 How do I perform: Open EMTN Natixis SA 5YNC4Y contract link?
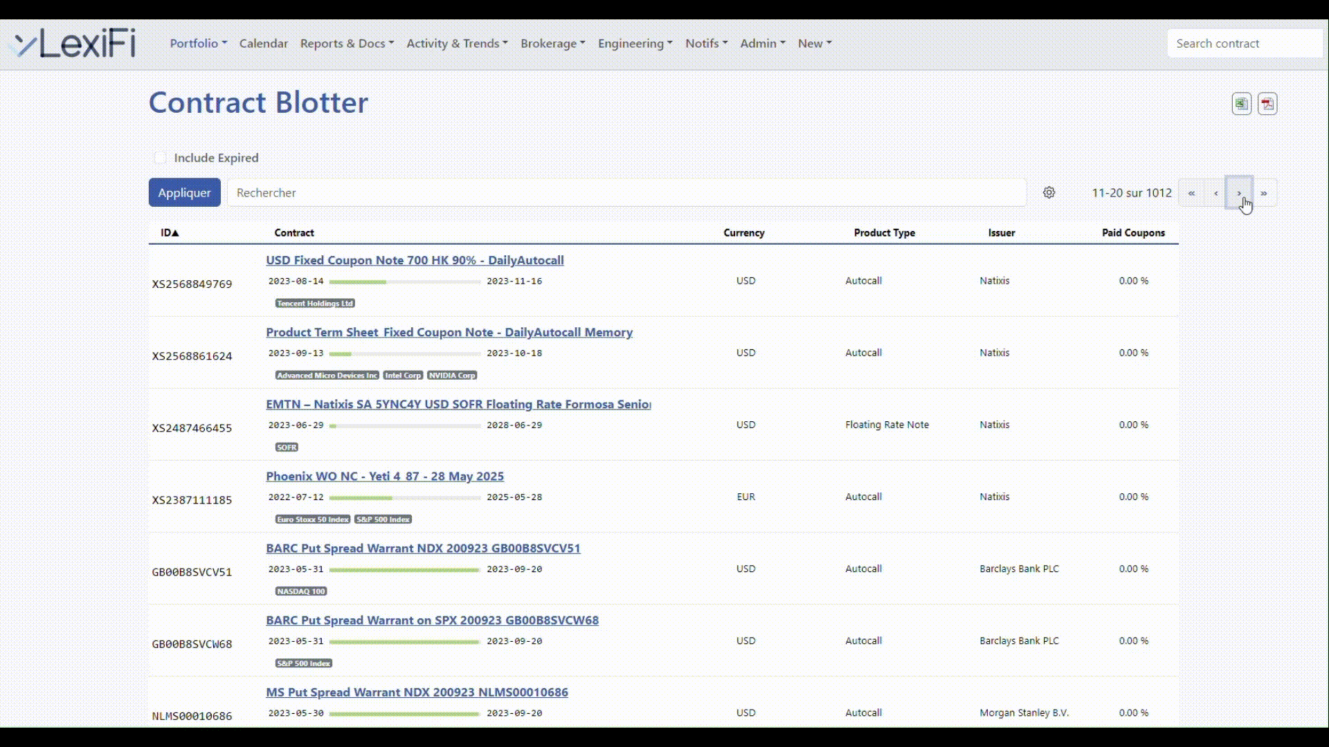tap(458, 404)
